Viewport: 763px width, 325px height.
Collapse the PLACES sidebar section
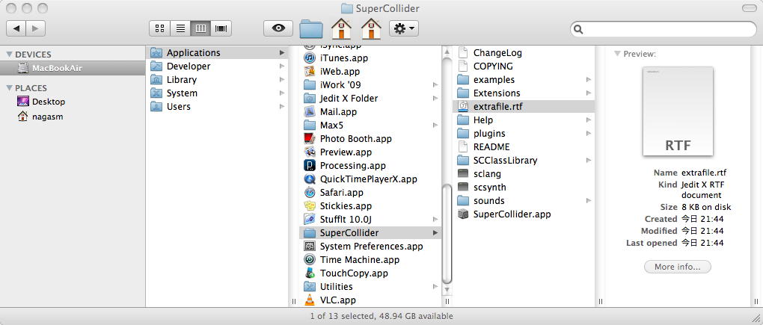(9, 88)
